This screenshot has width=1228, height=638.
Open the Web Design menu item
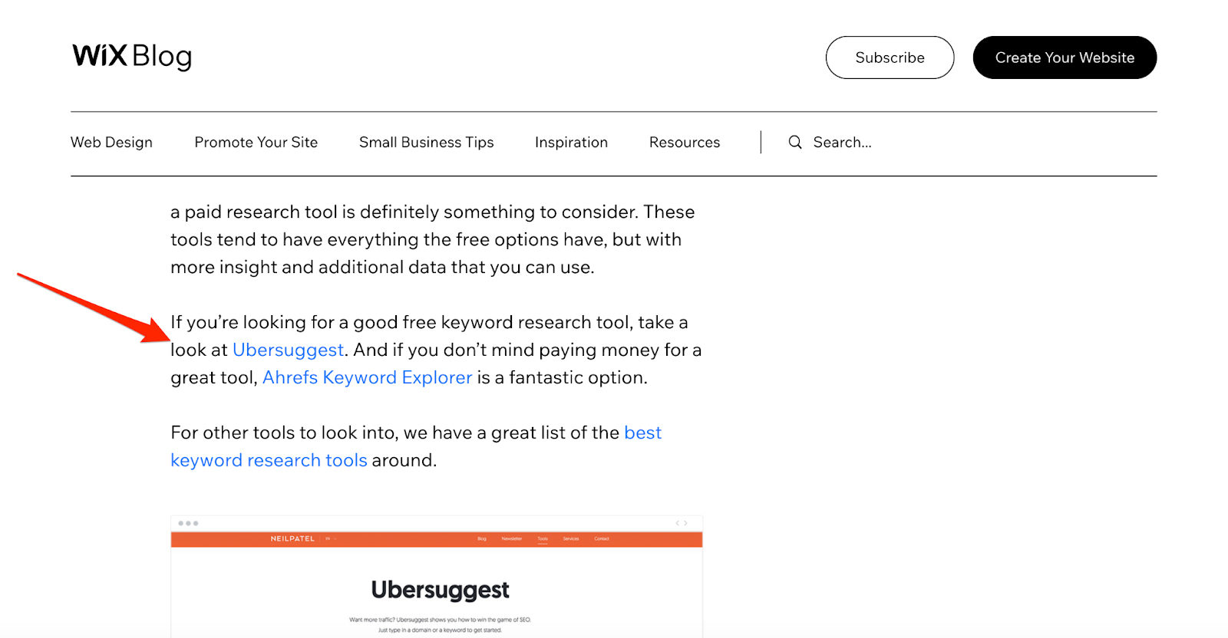111,142
